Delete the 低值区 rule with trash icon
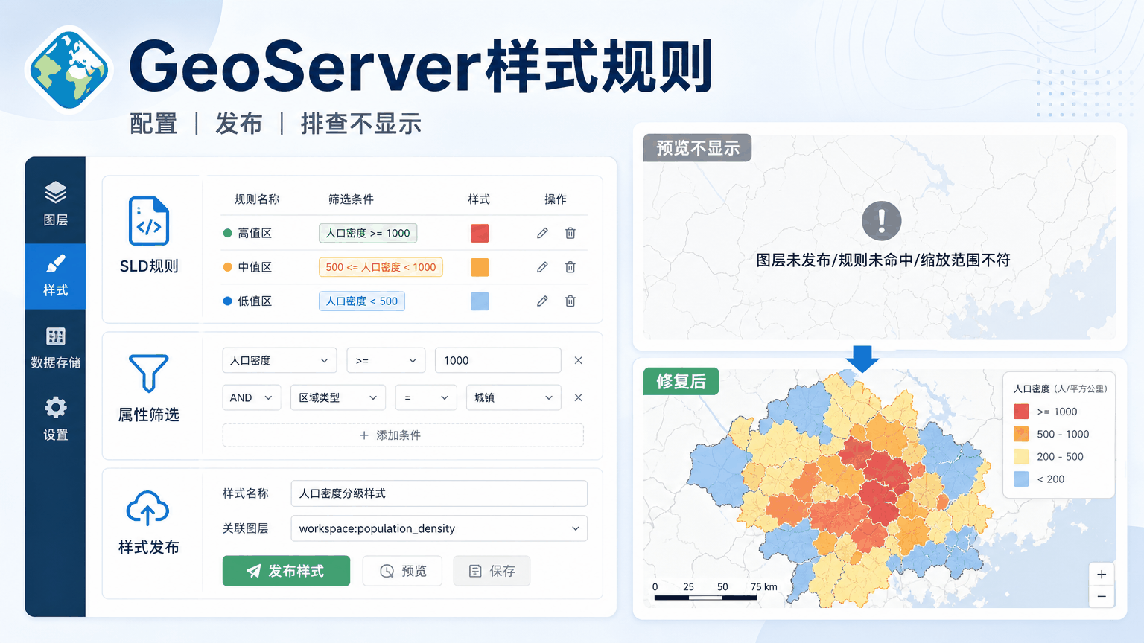 (571, 301)
